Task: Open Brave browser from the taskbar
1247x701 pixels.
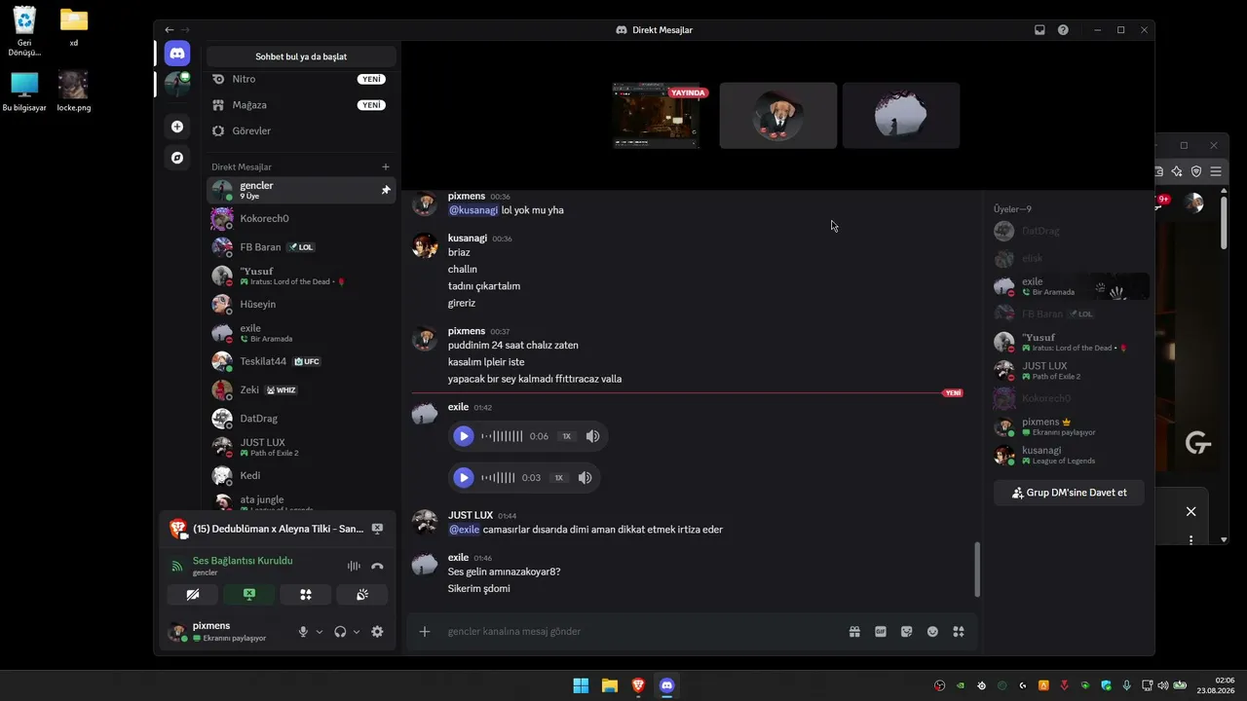Action: point(638,685)
